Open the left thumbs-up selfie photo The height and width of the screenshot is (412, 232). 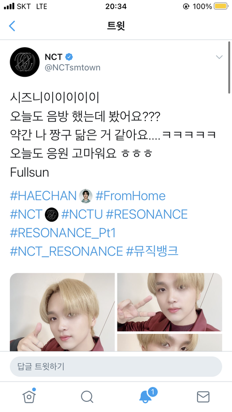[x=62, y=312]
